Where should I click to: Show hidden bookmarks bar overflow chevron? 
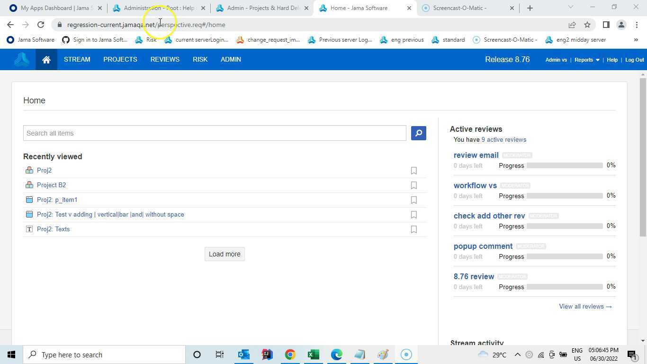636,40
